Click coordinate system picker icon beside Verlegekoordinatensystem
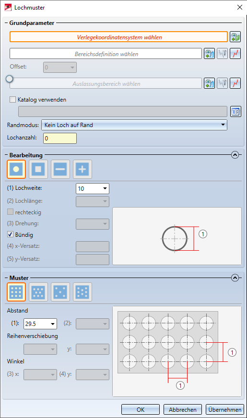 point(235,37)
